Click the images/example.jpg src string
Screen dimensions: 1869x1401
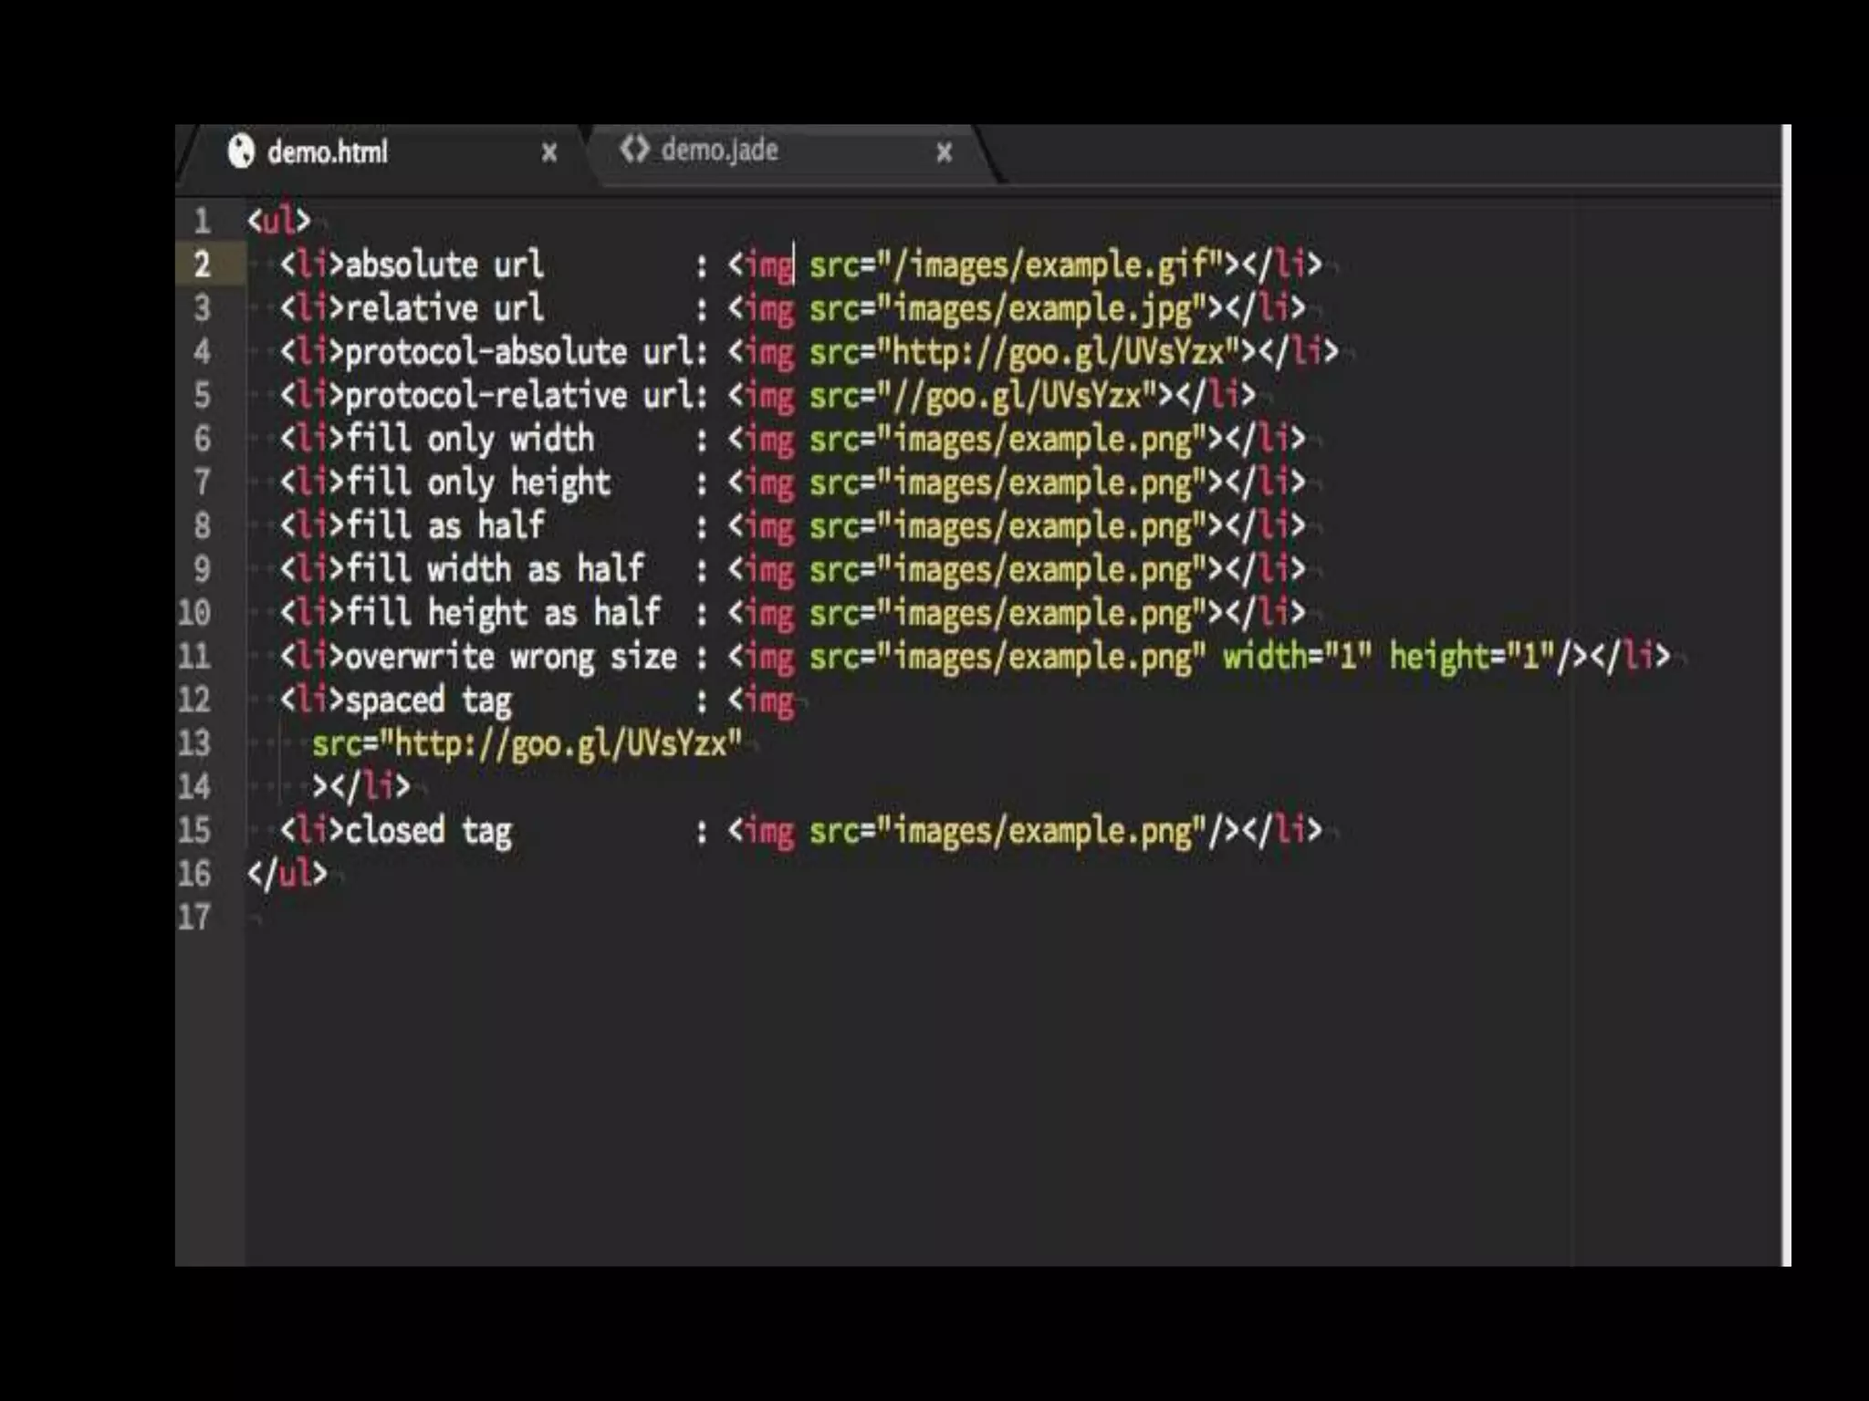pyautogui.click(x=1040, y=308)
